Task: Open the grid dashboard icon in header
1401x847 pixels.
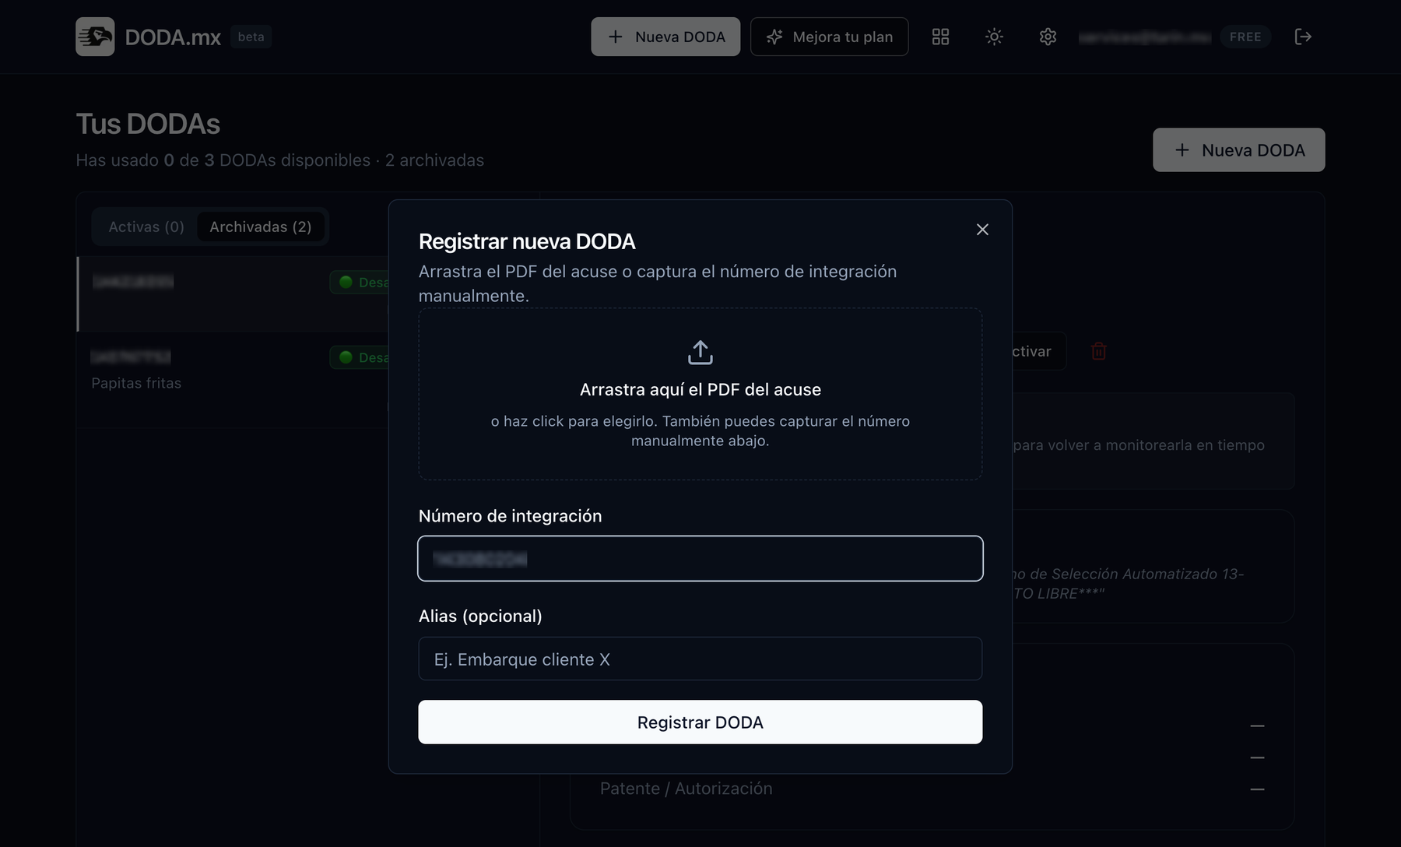Action: click(940, 37)
